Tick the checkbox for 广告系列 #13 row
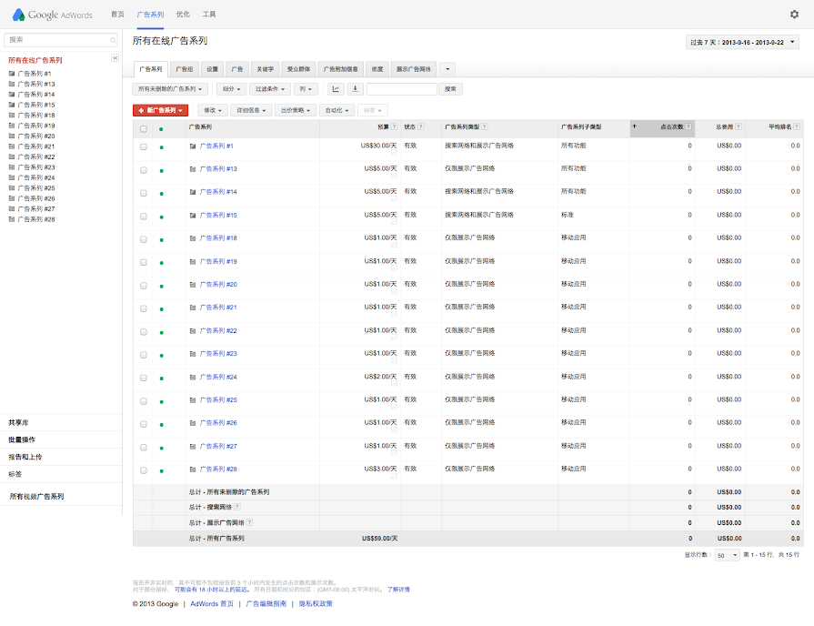 (x=144, y=169)
